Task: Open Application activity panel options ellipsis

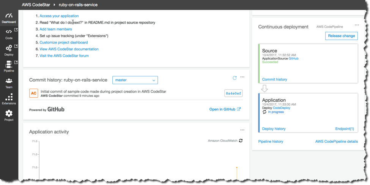Action: [x=242, y=130]
